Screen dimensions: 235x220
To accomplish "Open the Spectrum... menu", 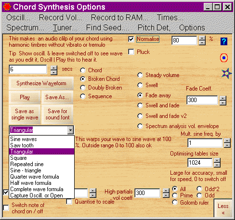I will [25, 27].
